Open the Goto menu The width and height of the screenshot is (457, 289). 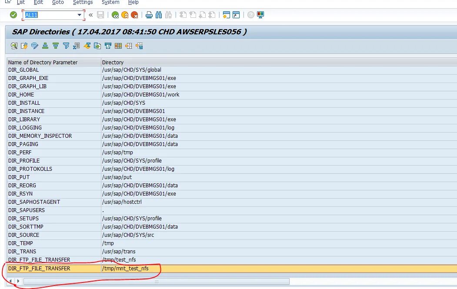click(x=58, y=2)
